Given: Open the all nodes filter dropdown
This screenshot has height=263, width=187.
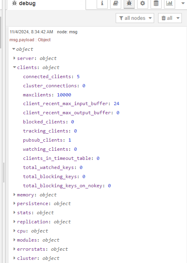Looking at the screenshot, I should click(135, 18).
